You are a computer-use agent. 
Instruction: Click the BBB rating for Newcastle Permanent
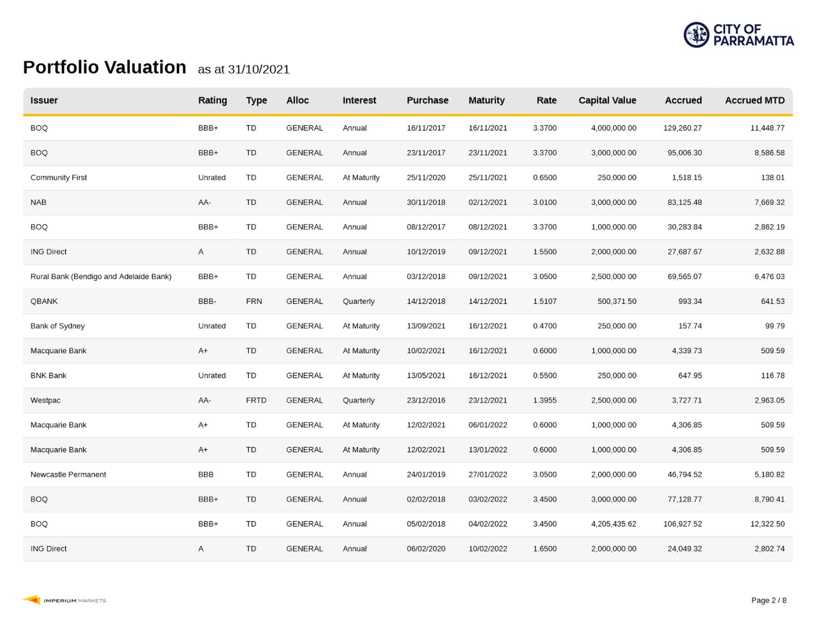click(206, 474)
